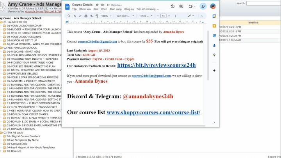Select 05-Bonuses folder

click(14, 151)
